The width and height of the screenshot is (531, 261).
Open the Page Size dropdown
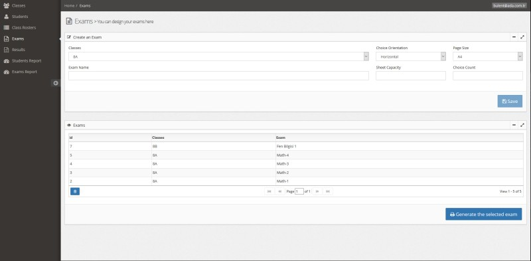[x=488, y=56]
